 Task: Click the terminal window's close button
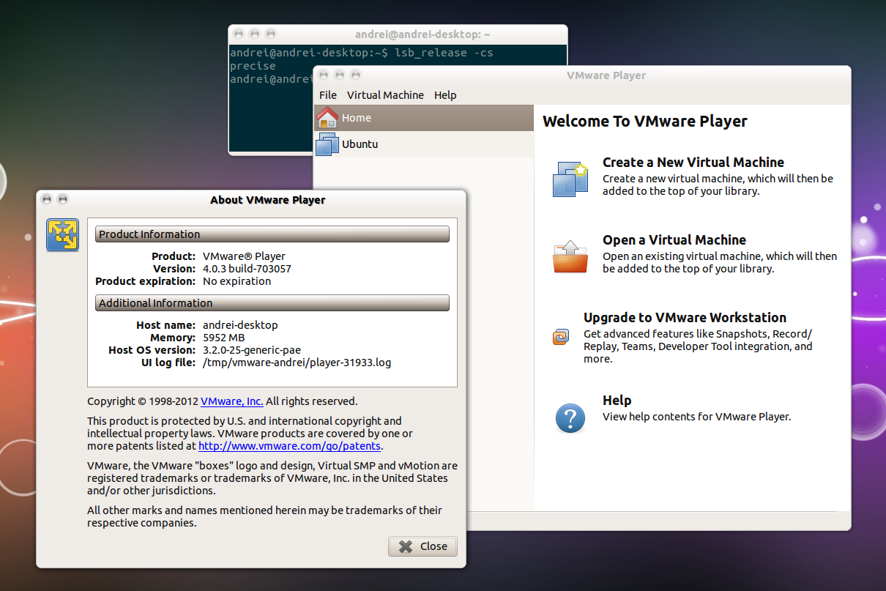239,34
